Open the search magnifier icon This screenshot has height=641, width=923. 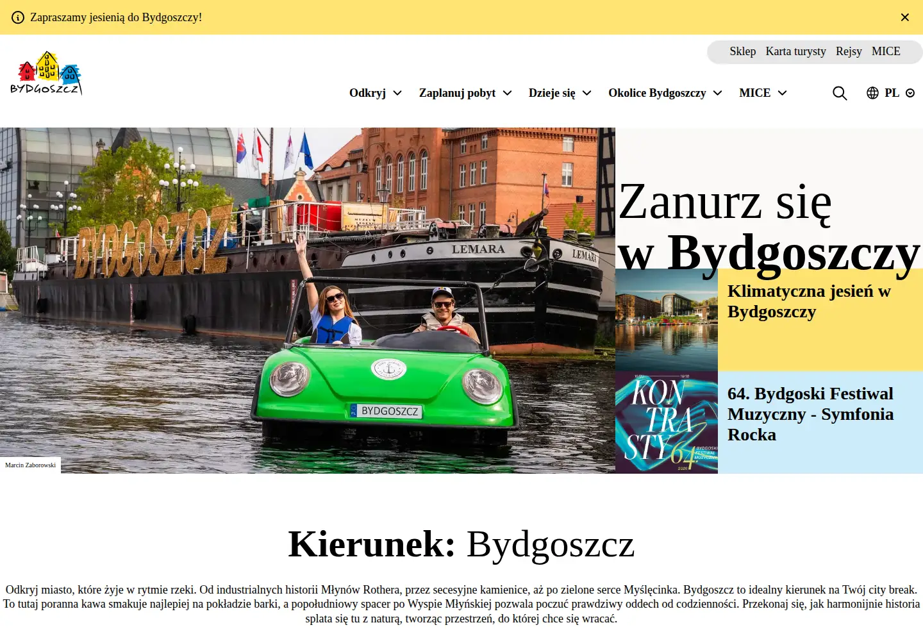pos(840,93)
